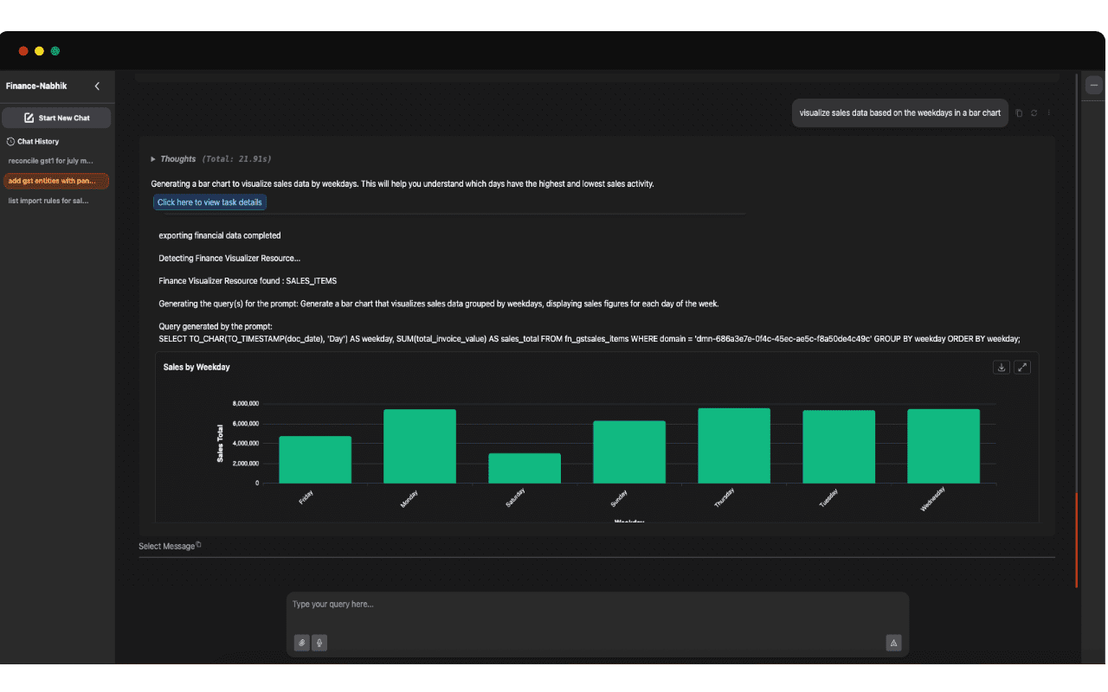Click the 'Finance-Nabhik' workspace title
The width and height of the screenshot is (1108, 692).
click(36, 86)
